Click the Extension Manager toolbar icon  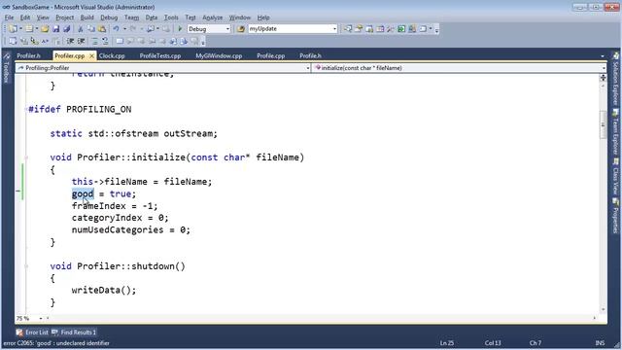[x=412, y=29]
